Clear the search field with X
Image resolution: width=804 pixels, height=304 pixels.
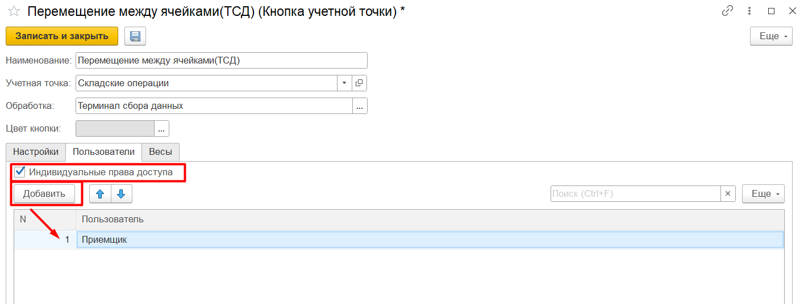click(x=728, y=194)
